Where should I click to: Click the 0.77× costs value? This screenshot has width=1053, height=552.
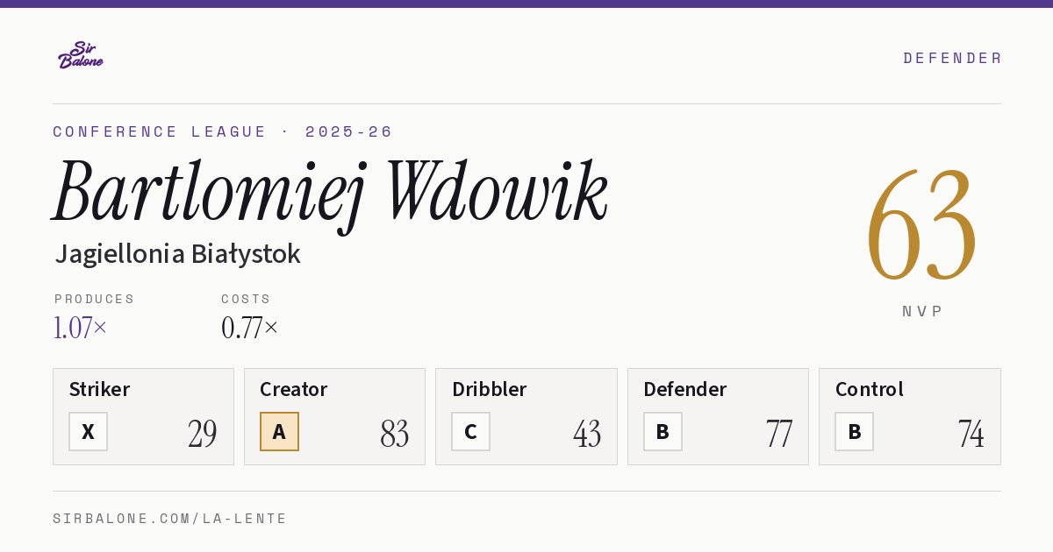tap(249, 328)
